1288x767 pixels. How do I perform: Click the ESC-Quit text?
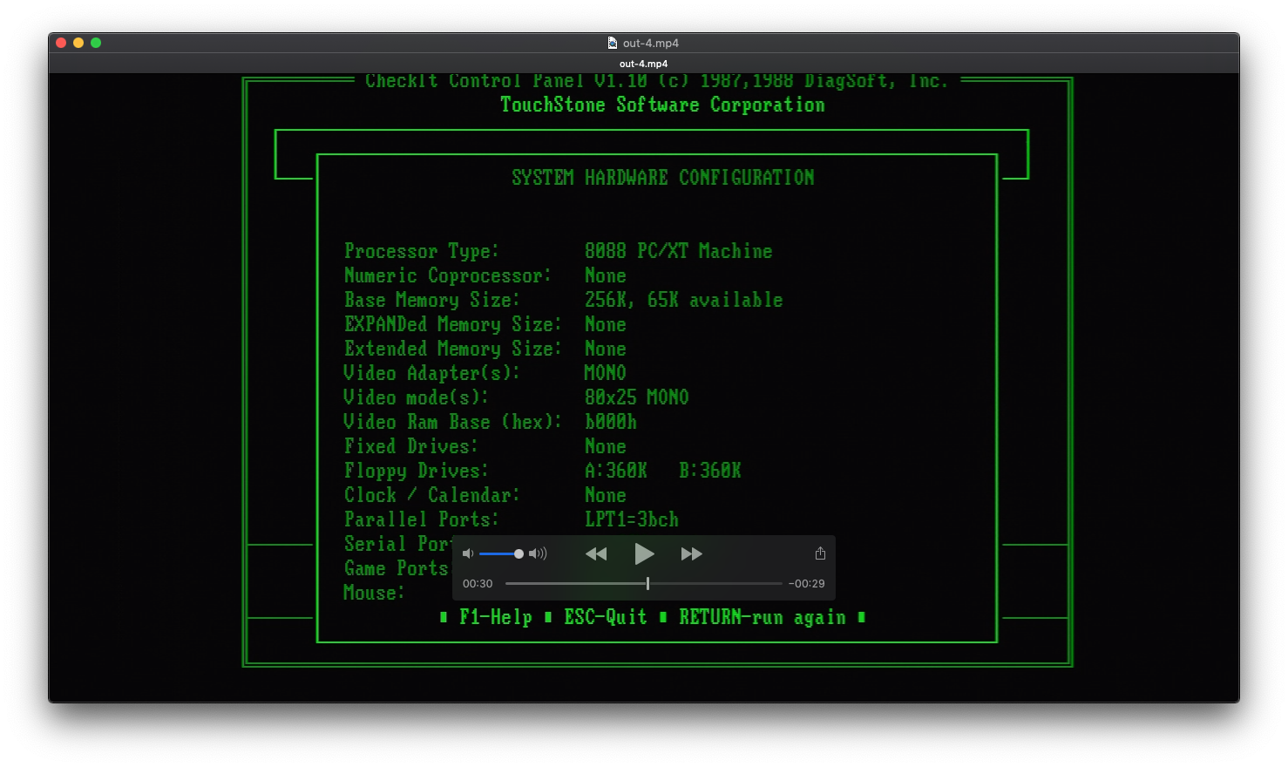tap(606, 617)
